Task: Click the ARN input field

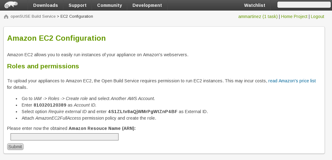Action: click(x=65, y=137)
